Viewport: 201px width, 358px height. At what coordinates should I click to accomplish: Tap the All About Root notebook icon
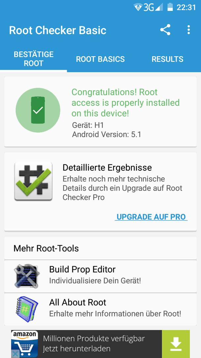[27, 308]
